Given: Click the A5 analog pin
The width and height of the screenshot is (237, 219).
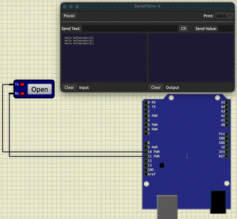Looking at the screenshot, I should (227, 102).
